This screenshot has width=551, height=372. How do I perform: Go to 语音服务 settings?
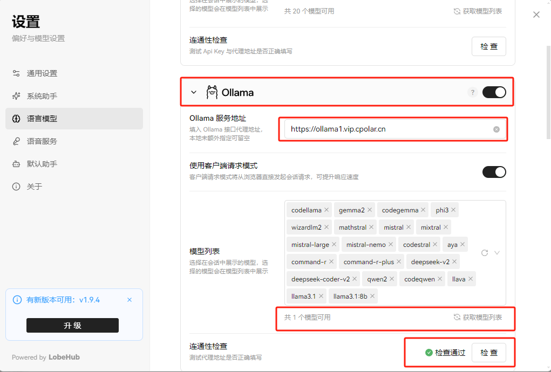(x=74, y=141)
